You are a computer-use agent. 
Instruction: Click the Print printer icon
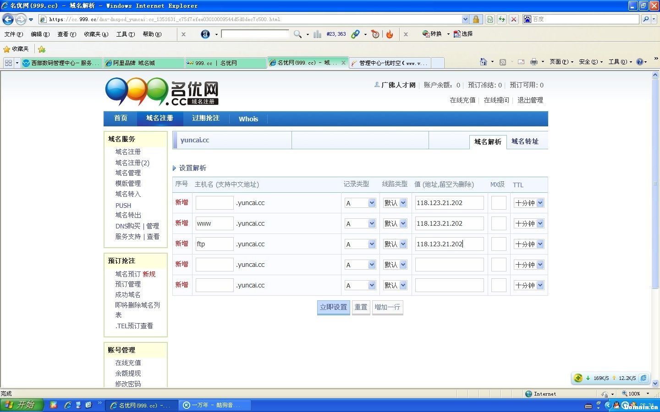pos(534,62)
